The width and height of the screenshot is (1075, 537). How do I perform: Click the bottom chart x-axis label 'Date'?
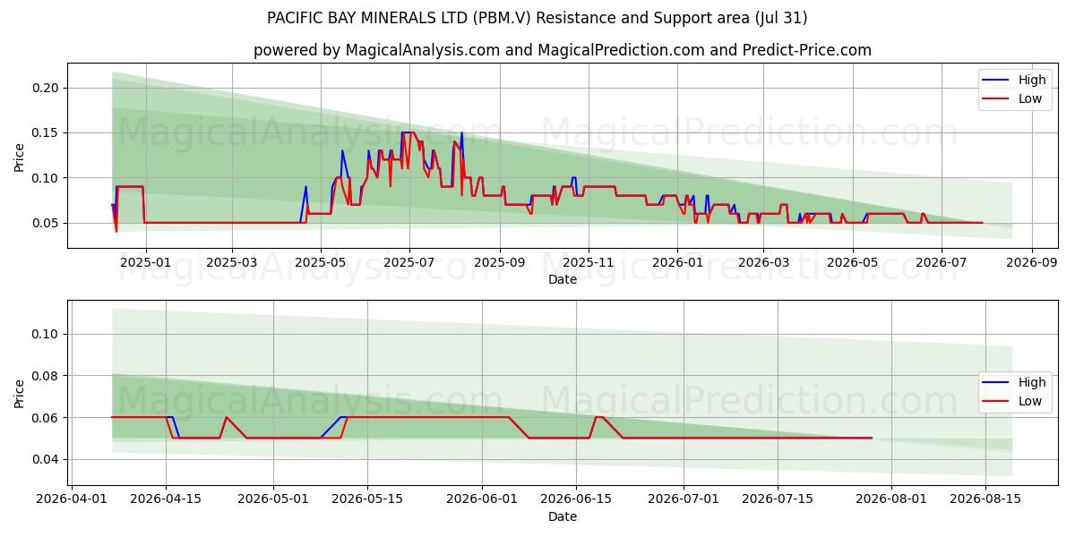563,516
